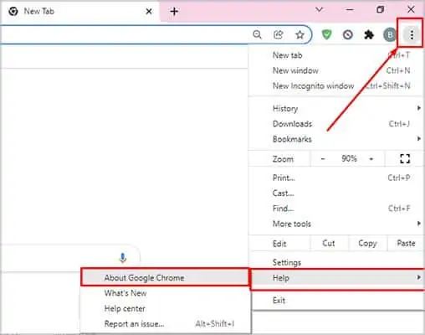This screenshot has height=335, width=425.
Task: Click the Paste button in Edit row
Action: point(406,244)
